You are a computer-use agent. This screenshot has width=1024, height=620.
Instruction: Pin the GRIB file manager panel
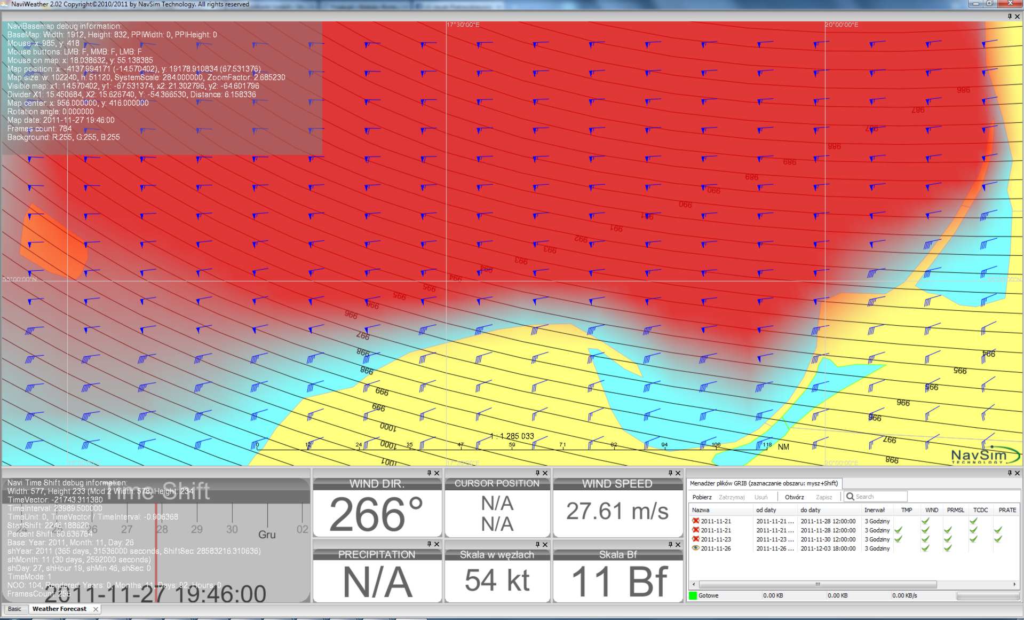pyautogui.click(x=1010, y=473)
